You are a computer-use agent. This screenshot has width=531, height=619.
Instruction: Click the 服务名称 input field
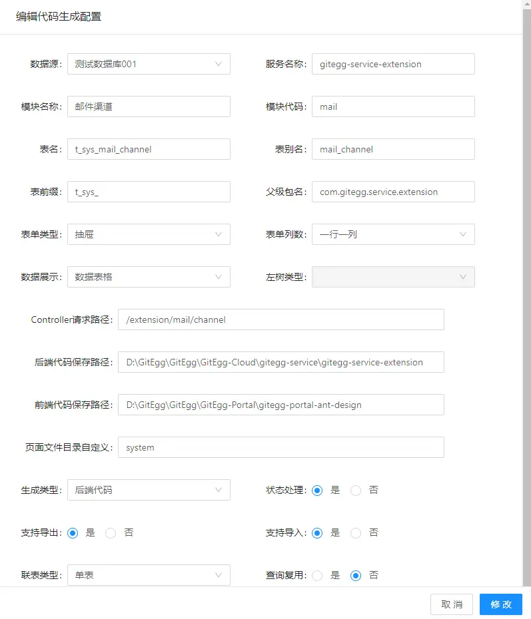coord(392,64)
